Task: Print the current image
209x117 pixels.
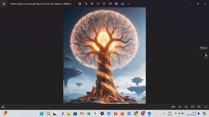Action: tap(110, 4)
